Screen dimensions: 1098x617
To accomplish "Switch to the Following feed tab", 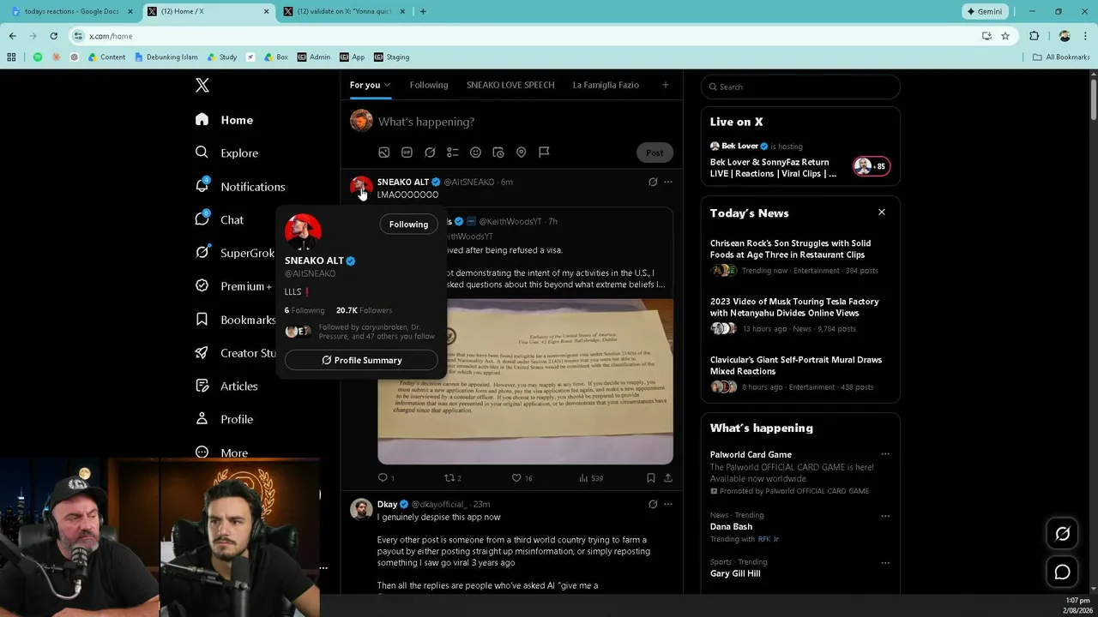I will [x=429, y=85].
